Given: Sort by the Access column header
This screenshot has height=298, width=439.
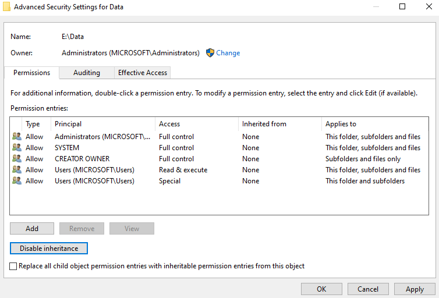Looking at the screenshot, I should (x=197, y=124).
